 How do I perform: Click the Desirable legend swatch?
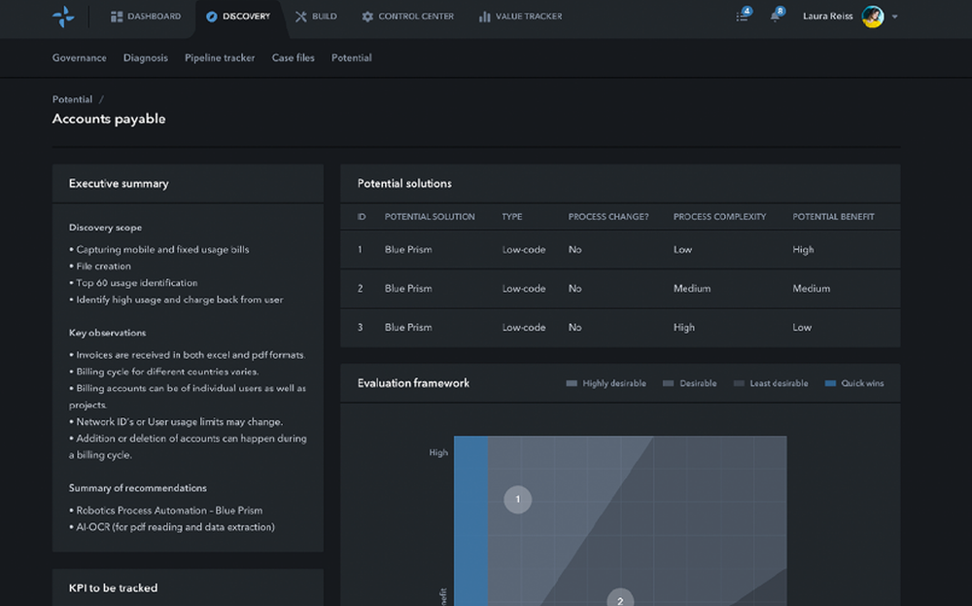pos(669,383)
